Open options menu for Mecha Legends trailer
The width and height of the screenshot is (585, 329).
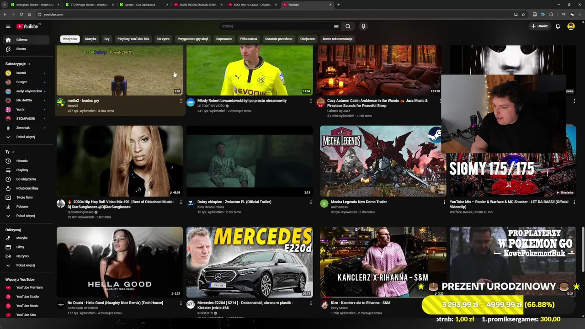[444, 202]
